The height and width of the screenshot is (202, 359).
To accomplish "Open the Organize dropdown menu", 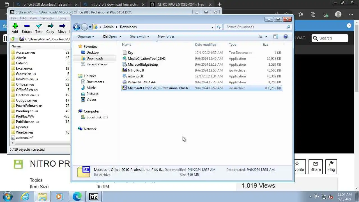I will pyautogui.click(x=86, y=36).
